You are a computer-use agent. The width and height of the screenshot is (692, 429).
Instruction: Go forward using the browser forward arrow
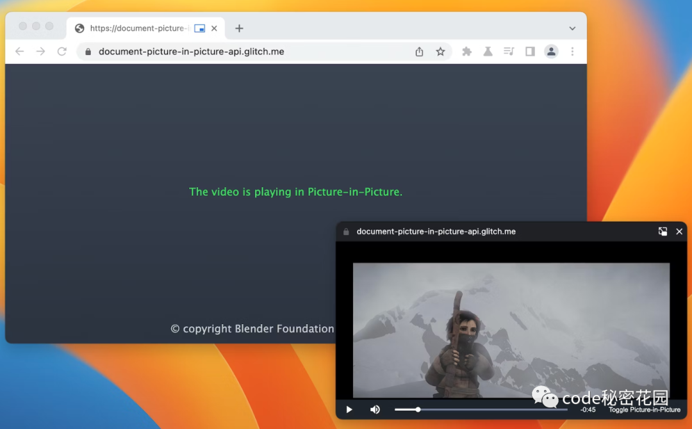40,52
